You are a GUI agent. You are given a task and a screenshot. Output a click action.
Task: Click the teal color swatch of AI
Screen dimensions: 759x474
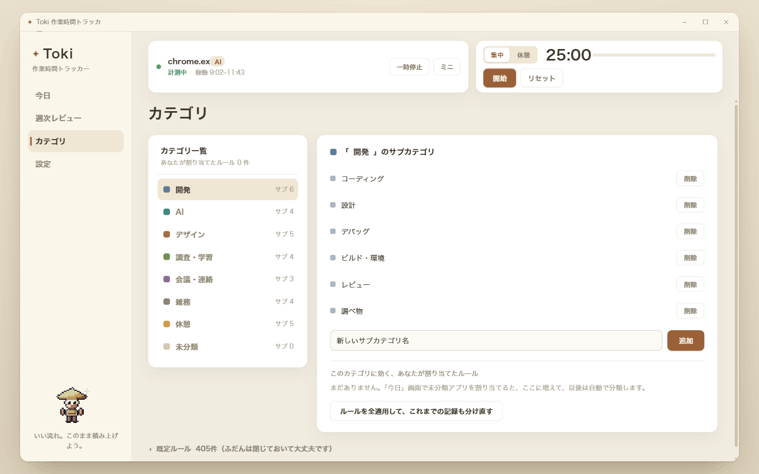click(167, 212)
